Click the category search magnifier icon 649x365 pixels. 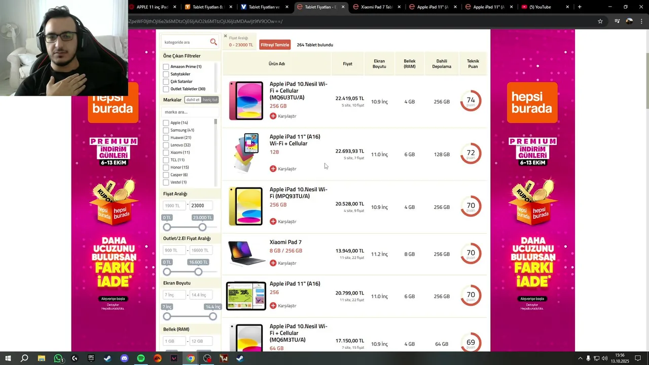pos(213,42)
